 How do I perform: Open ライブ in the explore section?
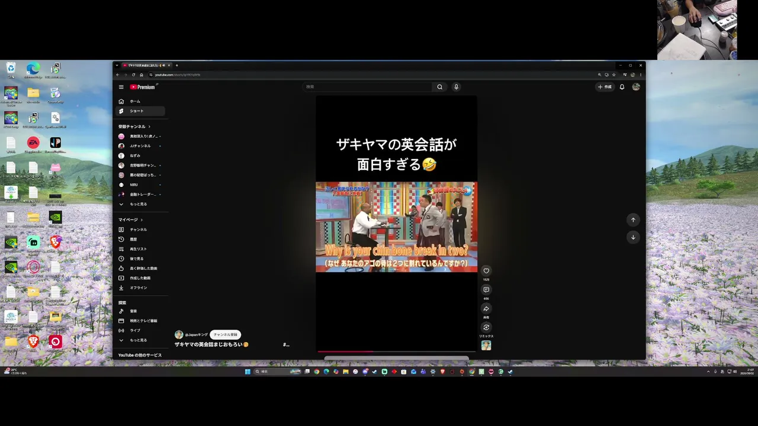pos(140,330)
